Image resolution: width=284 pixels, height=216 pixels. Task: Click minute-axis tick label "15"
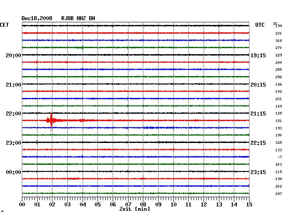[249, 205]
